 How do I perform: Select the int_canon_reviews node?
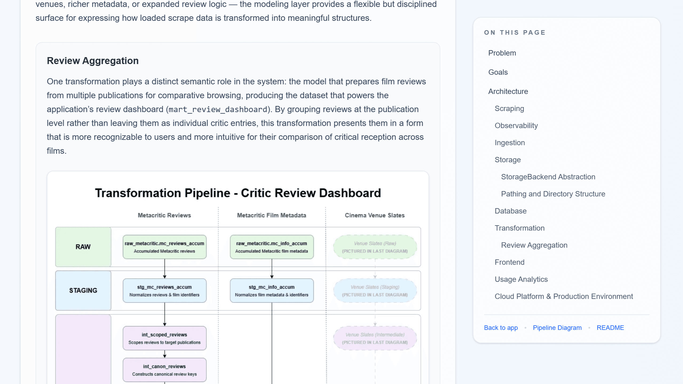click(x=164, y=370)
